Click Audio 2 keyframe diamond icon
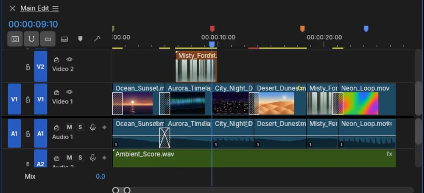Screen dimensions: 424x193 tap(104, 158)
